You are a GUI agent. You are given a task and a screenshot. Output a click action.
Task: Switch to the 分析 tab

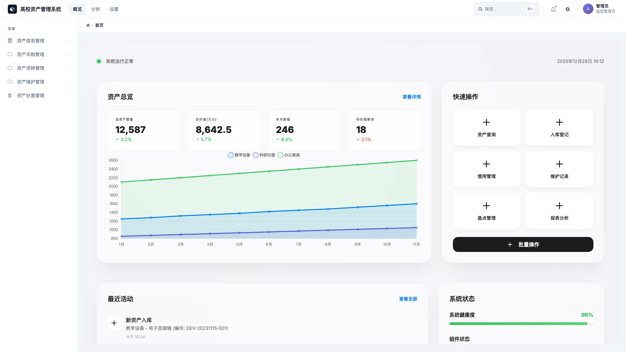[x=96, y=9]
